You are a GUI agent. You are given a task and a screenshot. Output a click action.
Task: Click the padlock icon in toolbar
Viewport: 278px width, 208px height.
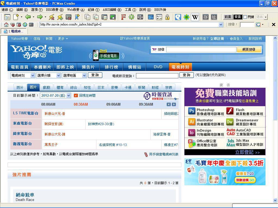pyautogui.click(x=167, y=17)
